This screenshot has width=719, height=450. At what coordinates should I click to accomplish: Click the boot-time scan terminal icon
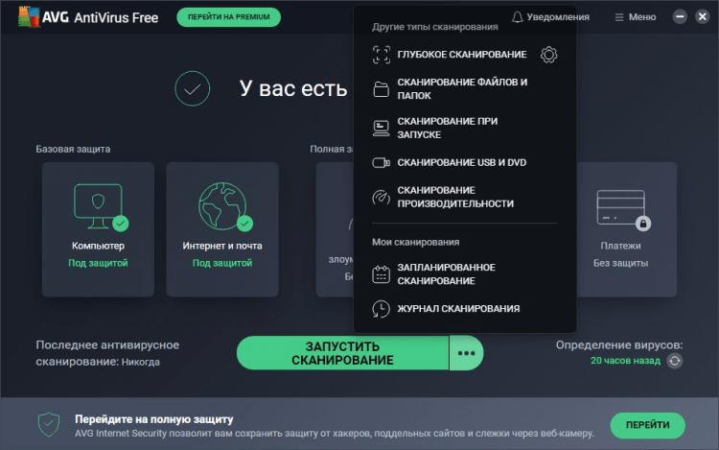[x=381, y=128]
